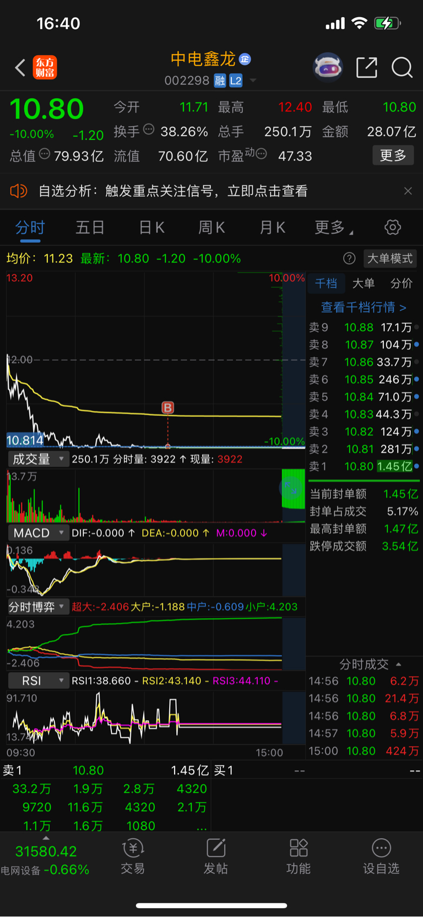Select the 分价 tab
The width and height of the screenshot is (423, 917).
402,283
